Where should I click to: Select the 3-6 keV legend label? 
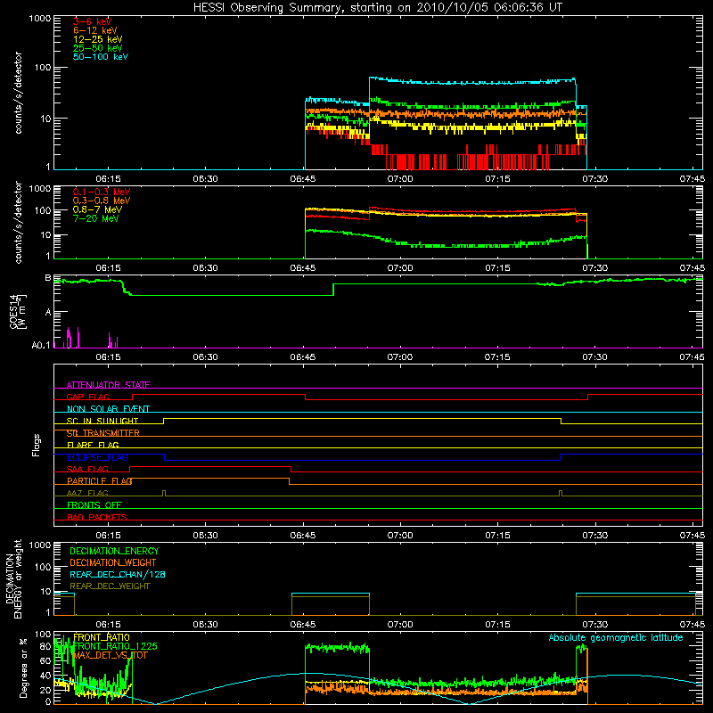click(x=93, y=21)
